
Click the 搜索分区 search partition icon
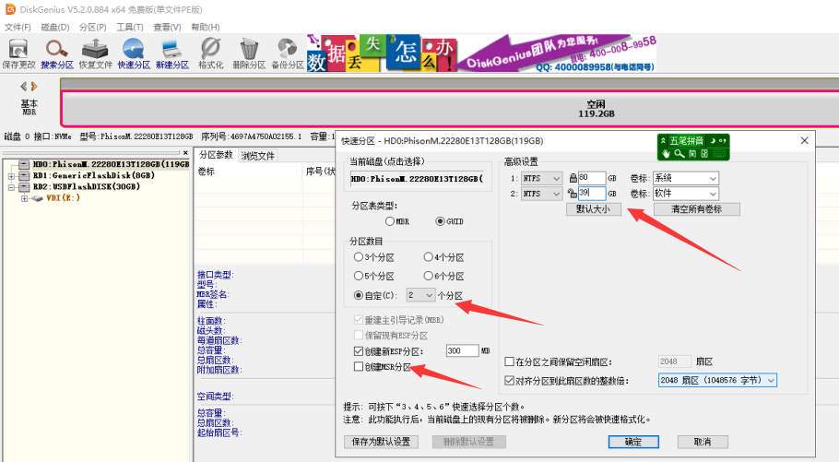click(56, 53)
